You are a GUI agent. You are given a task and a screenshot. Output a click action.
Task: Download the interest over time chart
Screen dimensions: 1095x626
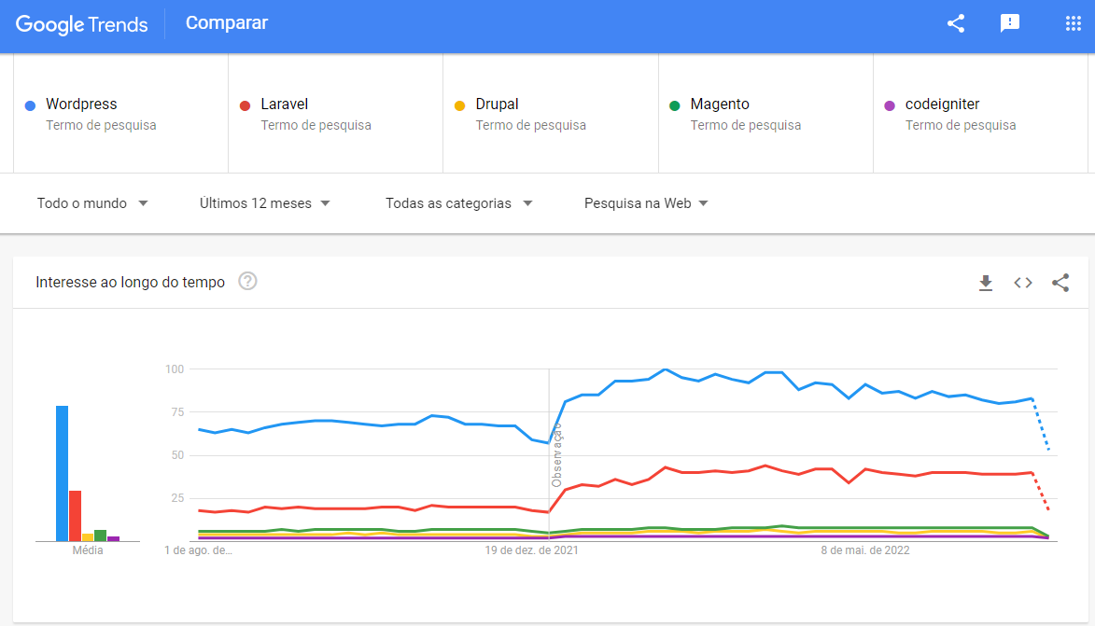[x=986, y=283]
